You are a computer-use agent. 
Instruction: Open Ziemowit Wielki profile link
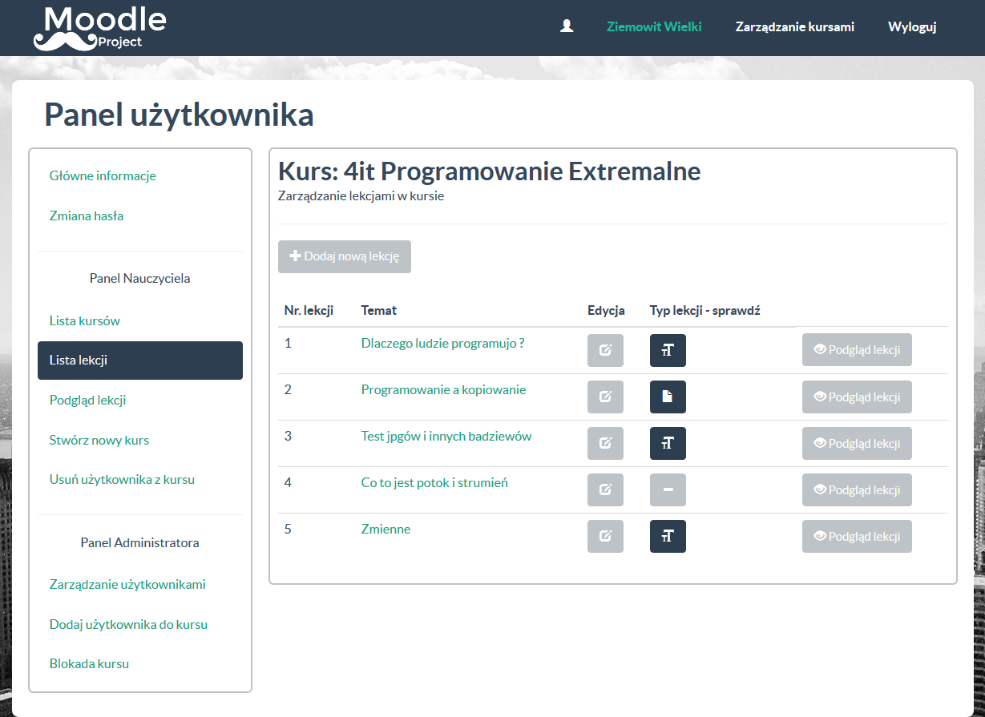[654, 26]
